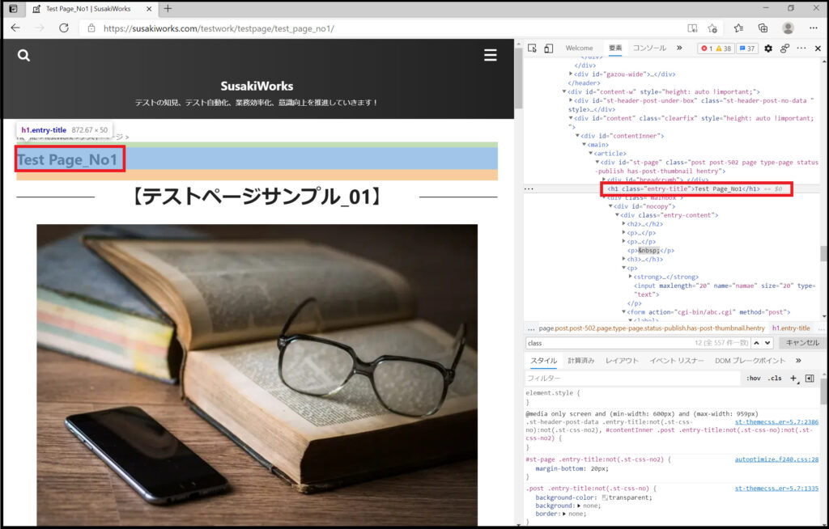This screenshot has width=829, height=529.
Task: Switch to the レイアウト tab
Action: [x=622, y=361]
